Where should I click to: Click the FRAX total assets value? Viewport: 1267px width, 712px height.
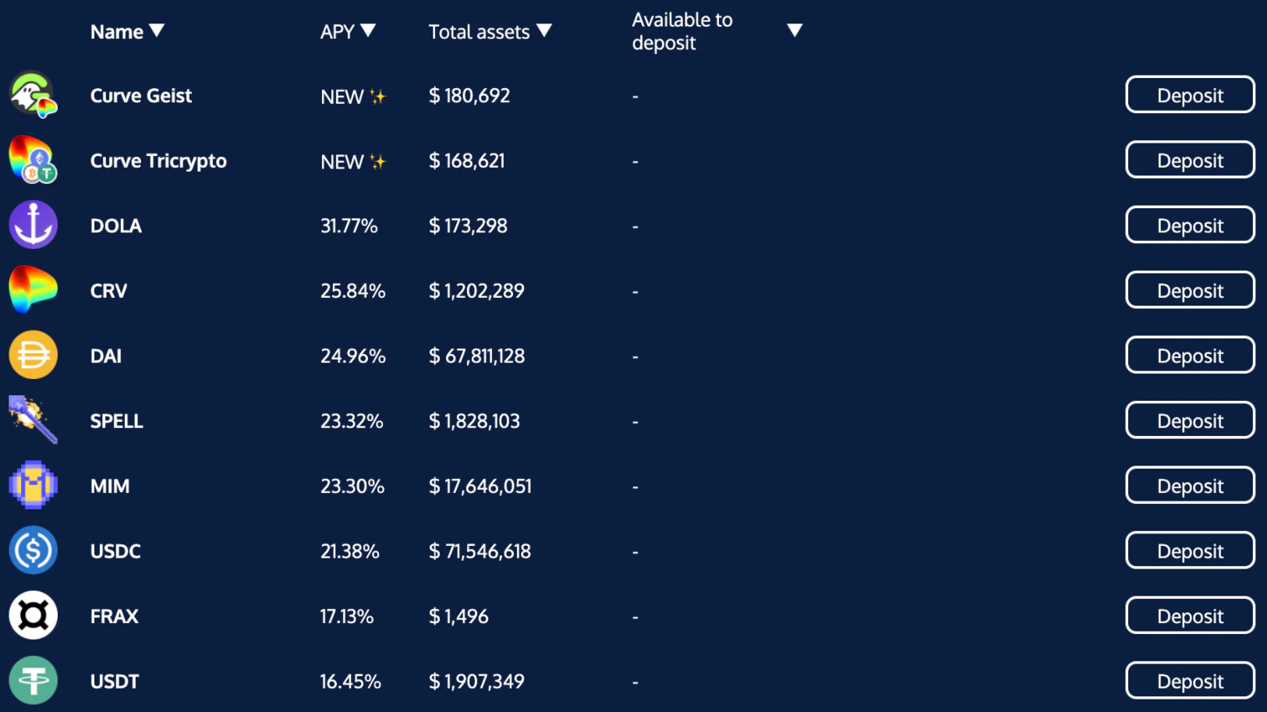(458, 616)
